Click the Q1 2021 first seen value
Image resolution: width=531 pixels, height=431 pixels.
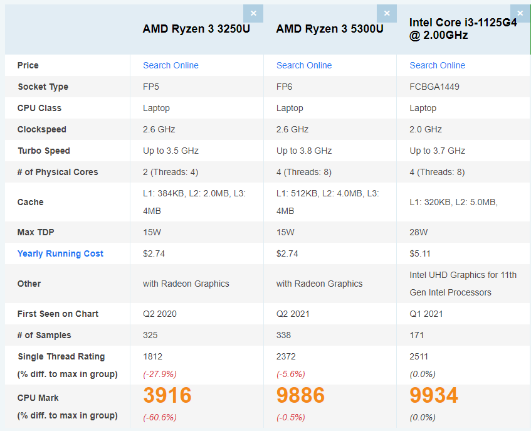click(426, 314)
